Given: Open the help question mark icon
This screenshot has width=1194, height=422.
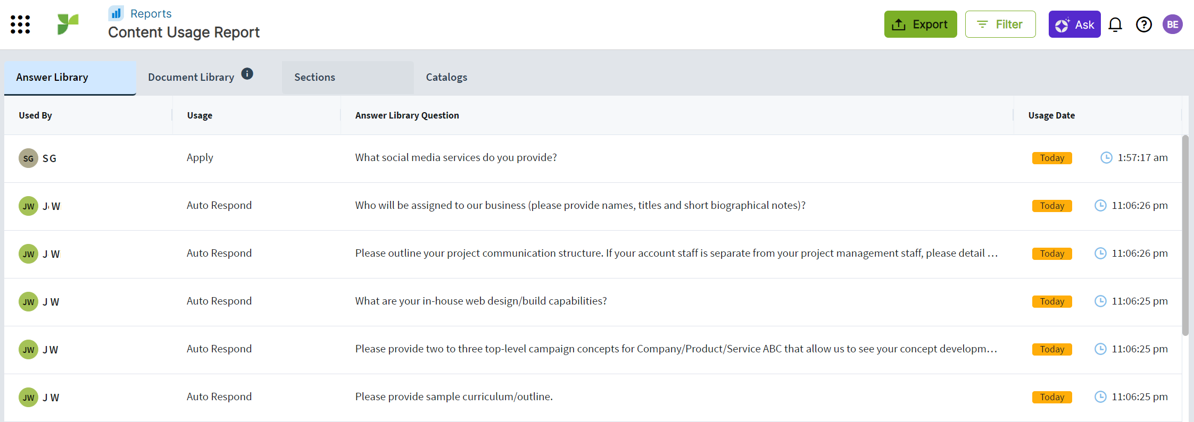Looking at the screenshot, I should tap(1144, 24).
